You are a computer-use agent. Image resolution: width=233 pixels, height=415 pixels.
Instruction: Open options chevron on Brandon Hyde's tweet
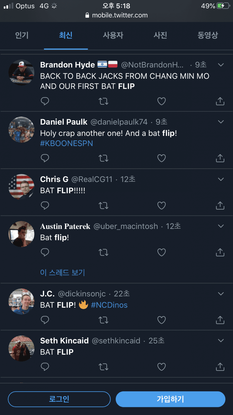tap(221, 65)
